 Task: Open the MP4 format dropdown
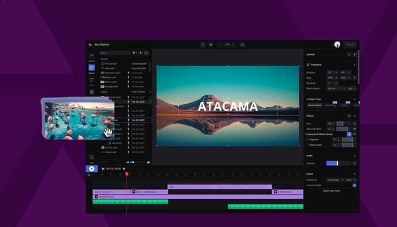(350, 180)
